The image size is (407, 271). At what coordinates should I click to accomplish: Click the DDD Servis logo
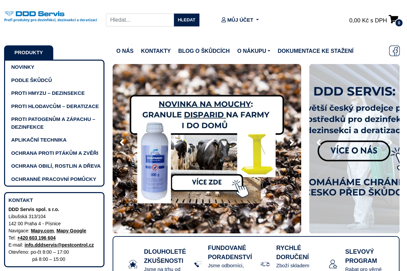tap(50, 16)
